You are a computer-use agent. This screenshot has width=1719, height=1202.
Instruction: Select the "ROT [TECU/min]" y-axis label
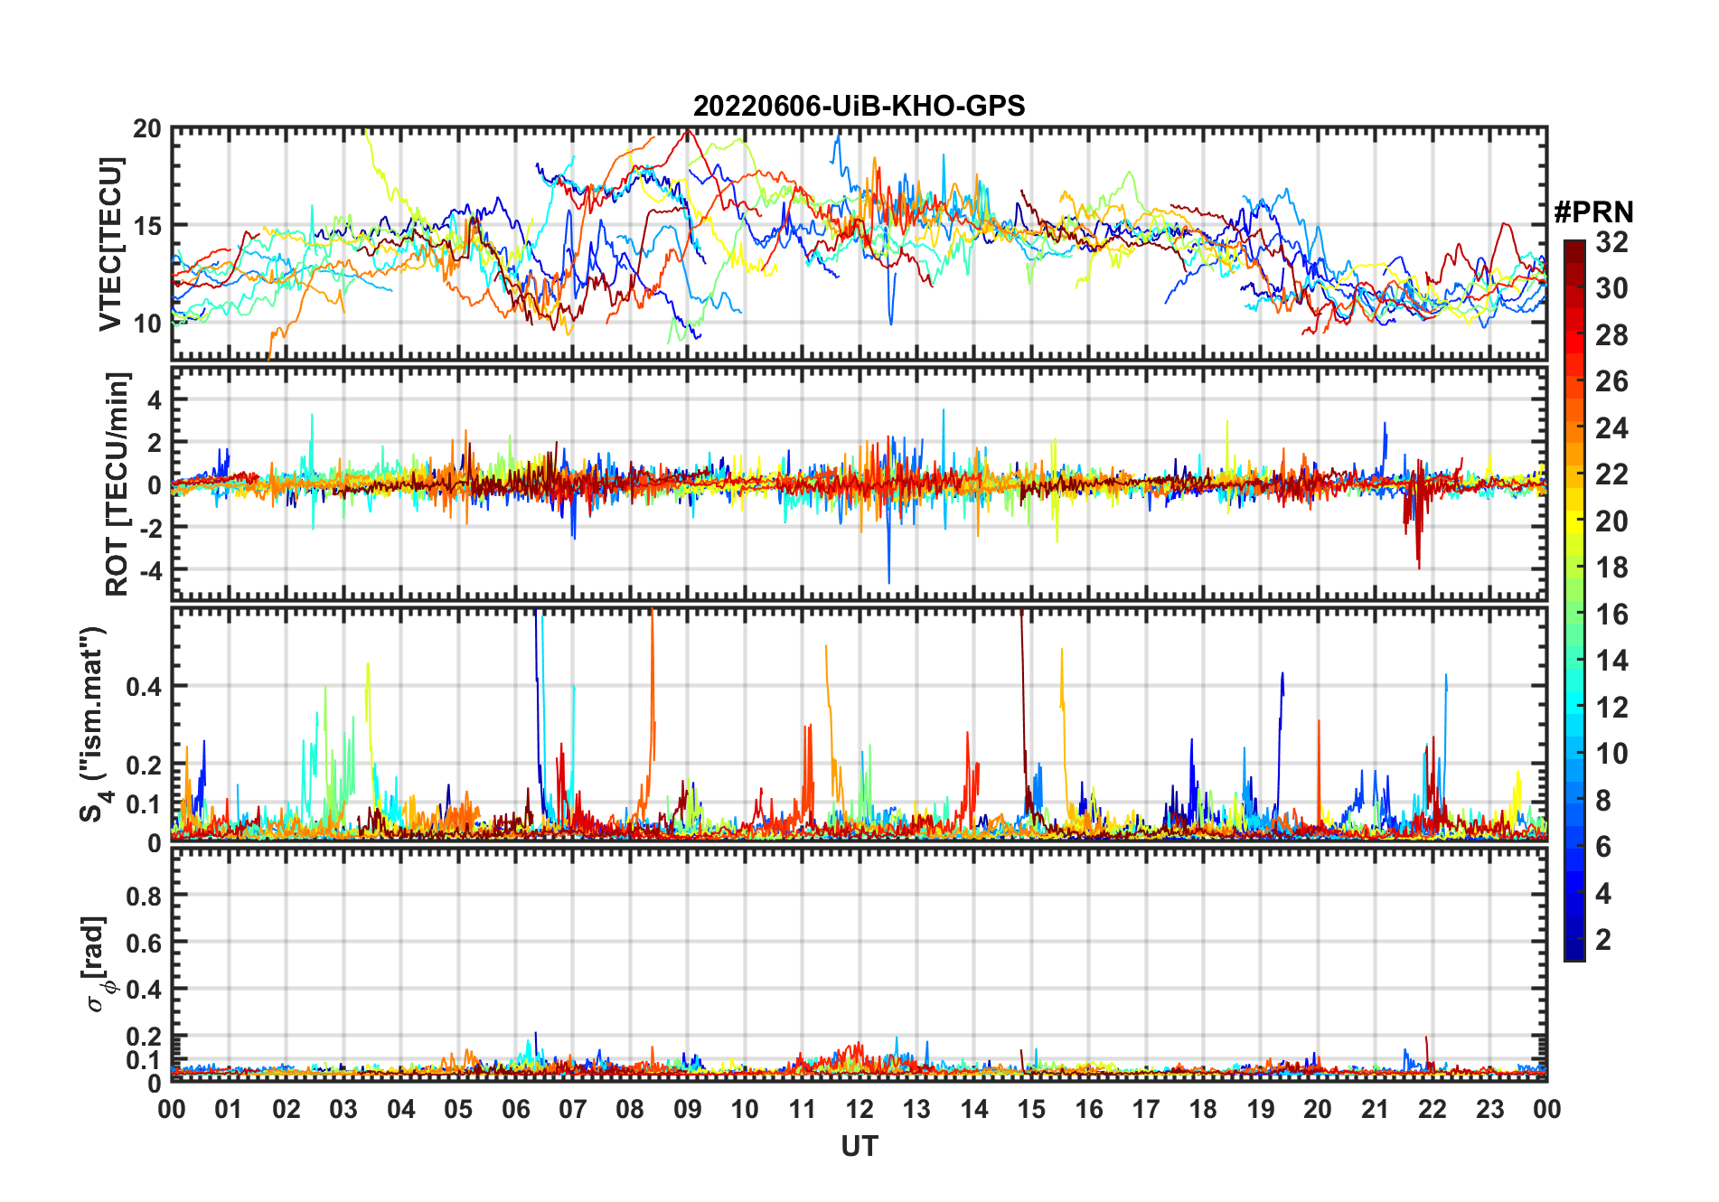[117, 484]
